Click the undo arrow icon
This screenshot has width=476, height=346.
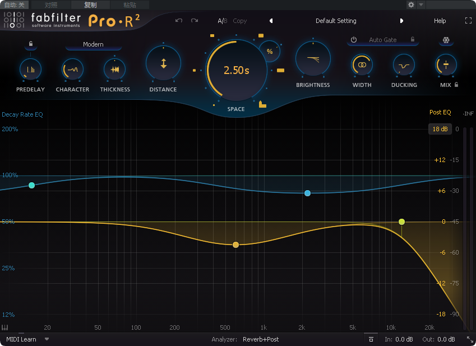[179, 21]
